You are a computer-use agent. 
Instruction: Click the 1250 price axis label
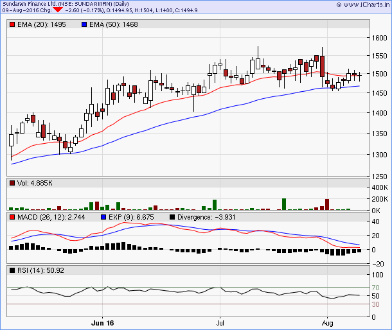(379, 177)
